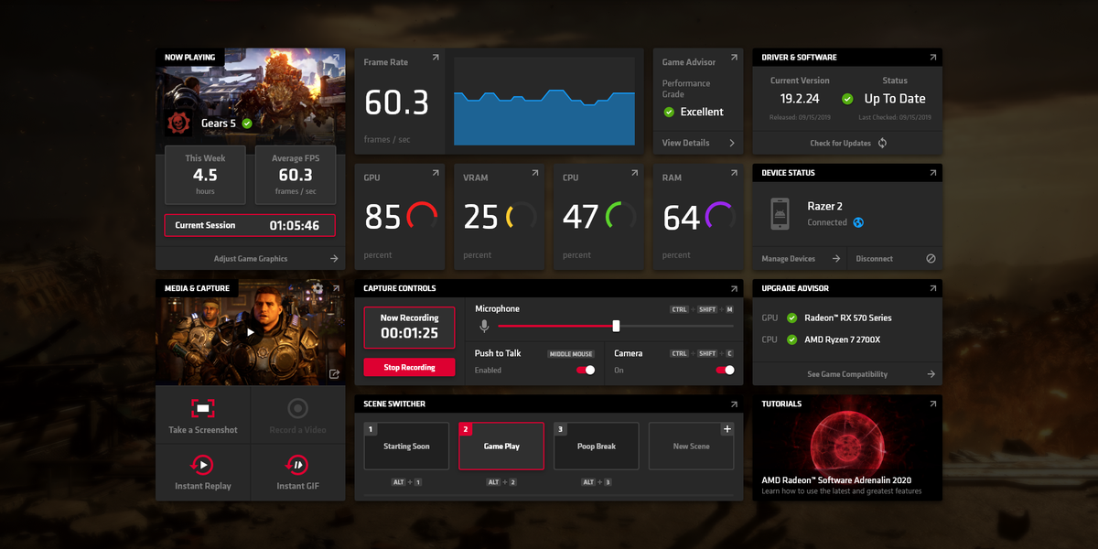Take a Screenshot using its camera icon
This screenshot has height=549, width=1098.
203,408
